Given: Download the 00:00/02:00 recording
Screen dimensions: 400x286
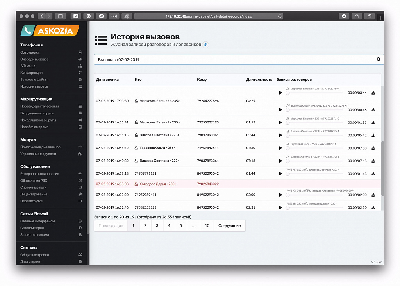Looking at the screenshot, I should pyautogui.click(x=373, y=195).
